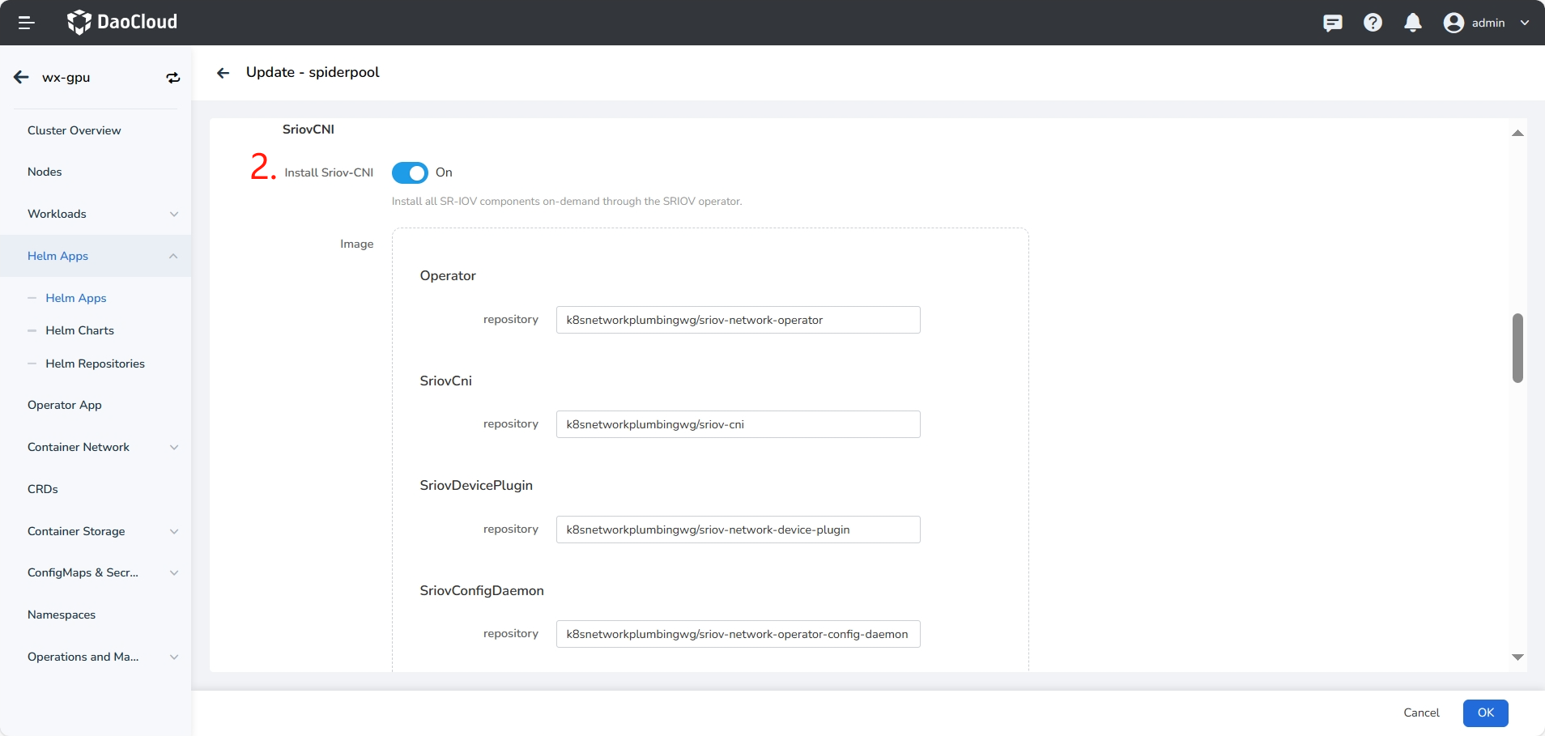The height and width of the screenshot is (736, 1545).
Task: Open the messages chat icon
Action: tap(1332, 23)
